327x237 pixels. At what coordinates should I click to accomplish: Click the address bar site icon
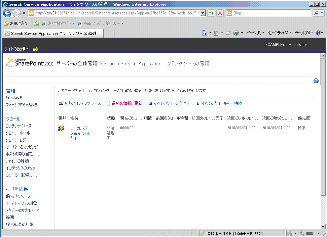(31, 13)
